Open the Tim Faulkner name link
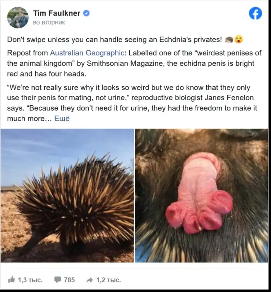Screen dimensions: 271x292 [x=57, y=13]
